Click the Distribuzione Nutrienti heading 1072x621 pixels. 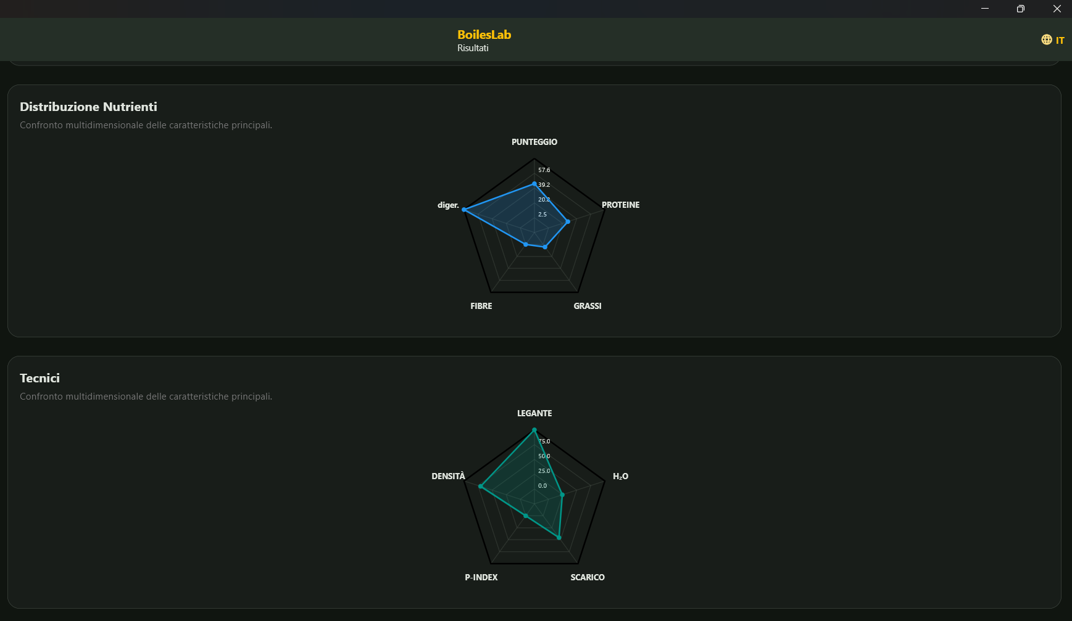(x=88, y=107)
